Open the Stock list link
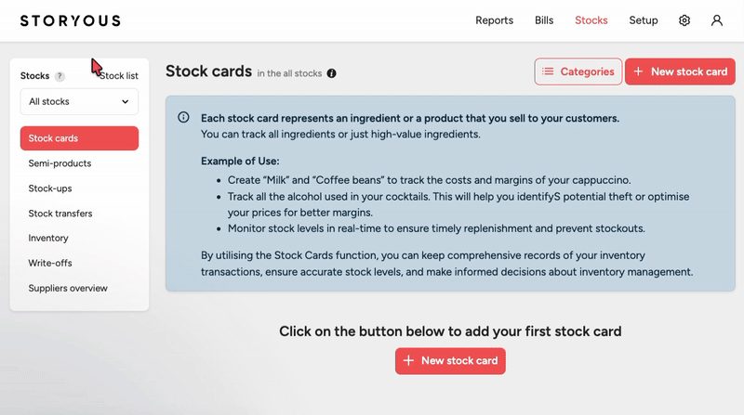Screen dimensions: 744x415 click(119, 76)
